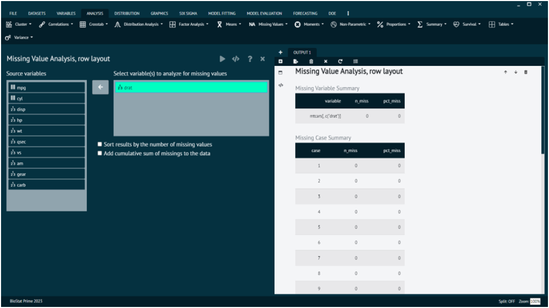Viewport: 549px width, 308px height.
Task: Select the gear source variable
Action: coord(47,174)
